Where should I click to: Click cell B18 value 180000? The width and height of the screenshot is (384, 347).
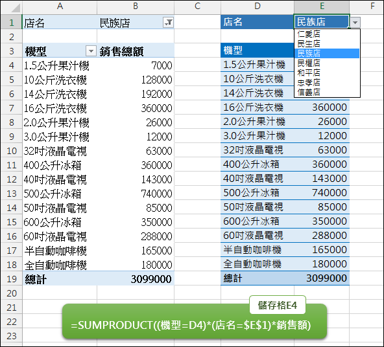(x=136, y=265)
